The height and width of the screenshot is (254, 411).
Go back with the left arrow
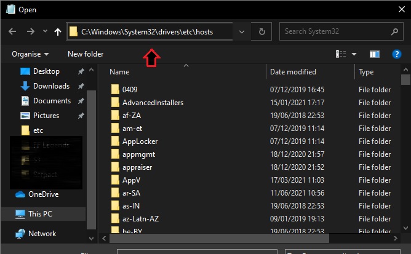point(12,32)
